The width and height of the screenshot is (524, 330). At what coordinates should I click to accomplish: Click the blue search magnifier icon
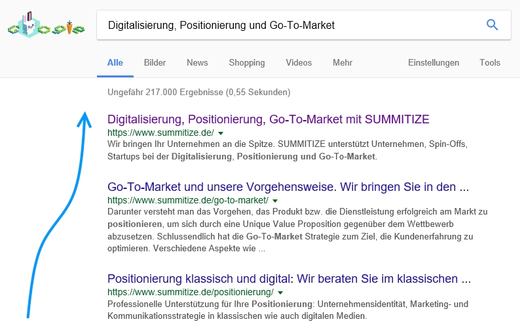(x=492, y=25)
